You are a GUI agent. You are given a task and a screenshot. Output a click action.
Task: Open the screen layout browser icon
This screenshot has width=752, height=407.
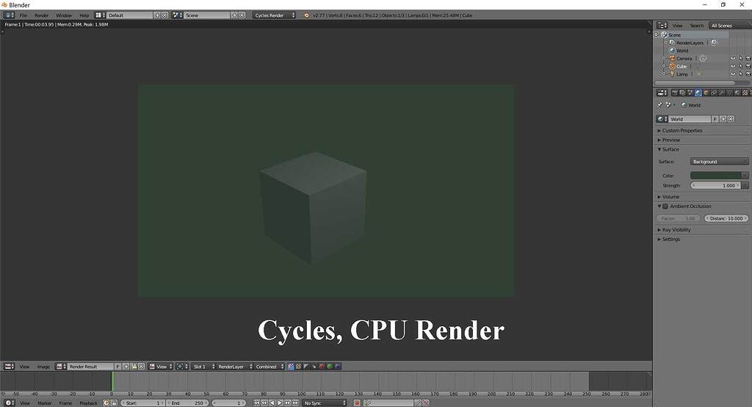click(100, 15)
